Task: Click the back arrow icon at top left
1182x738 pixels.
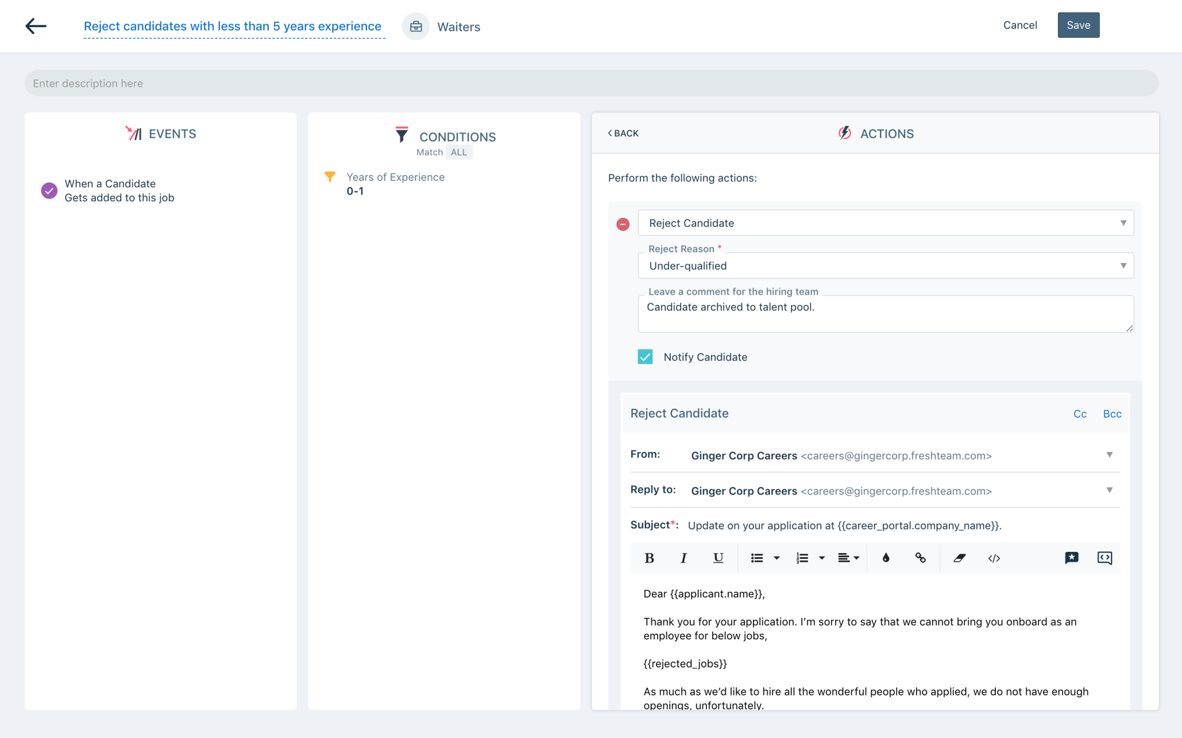Action: pyautogui.click(x=36, y=26)
